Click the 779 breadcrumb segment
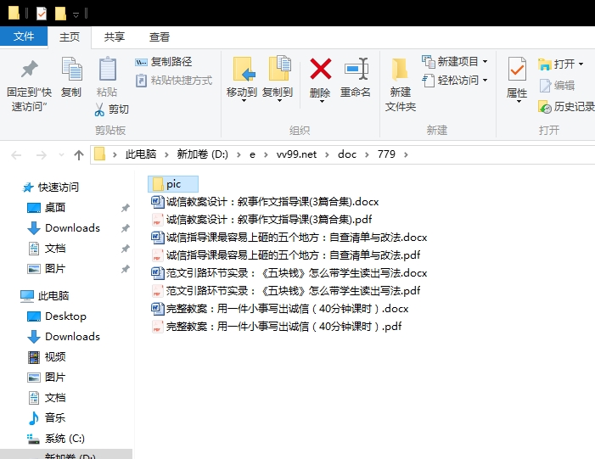The image size is (595, 459). pyautogui.click(x=386, y=154)
